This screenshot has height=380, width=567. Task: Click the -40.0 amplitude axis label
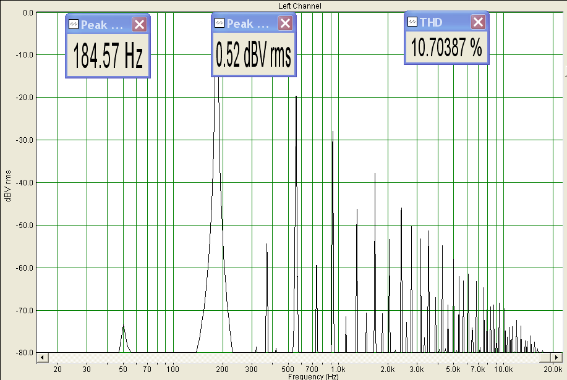24,183
